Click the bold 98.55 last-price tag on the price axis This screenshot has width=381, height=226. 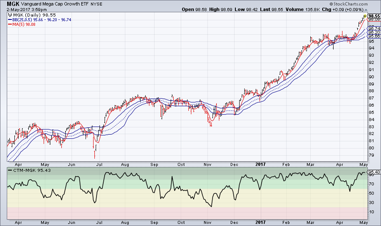(374, 16)
